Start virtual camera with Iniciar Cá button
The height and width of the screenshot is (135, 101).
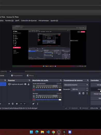pos(96,94)
